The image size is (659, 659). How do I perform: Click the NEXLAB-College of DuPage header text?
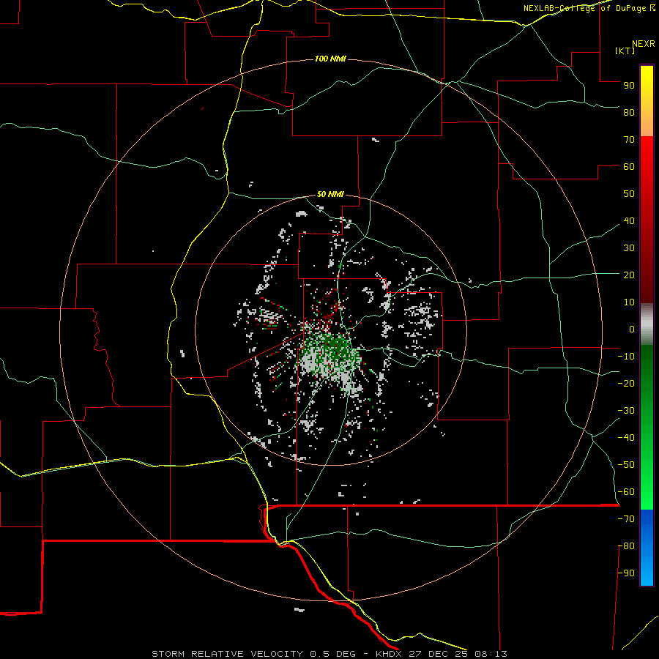tap(584, 8)
